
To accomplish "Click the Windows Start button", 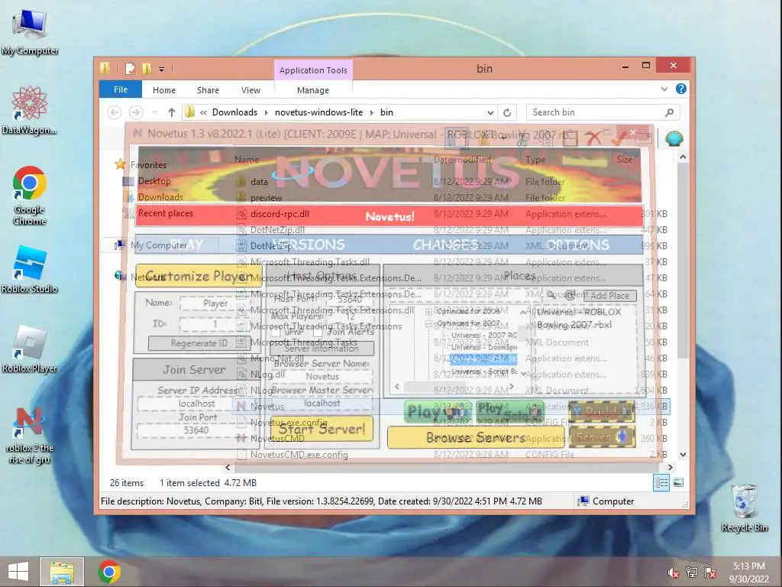I will pos(18,572).
